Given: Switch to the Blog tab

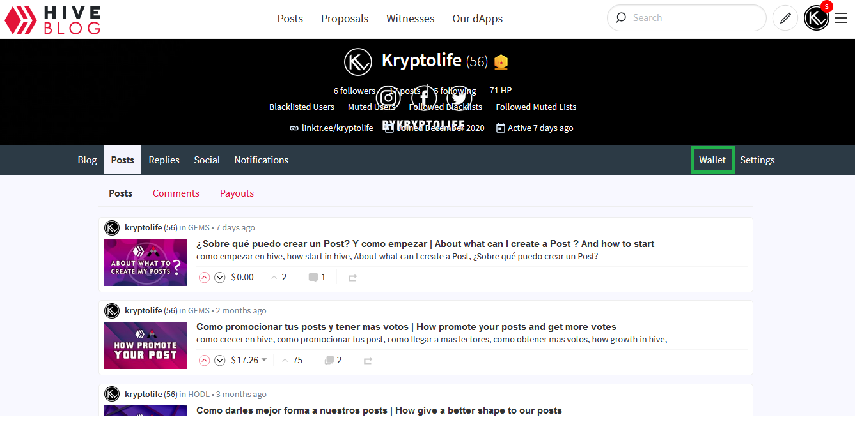Looking at the screenshot, I should point(88,160).
